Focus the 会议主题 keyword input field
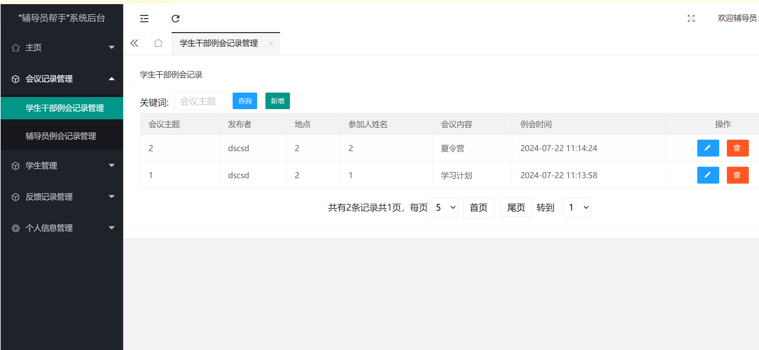 (x=202, y=101)
